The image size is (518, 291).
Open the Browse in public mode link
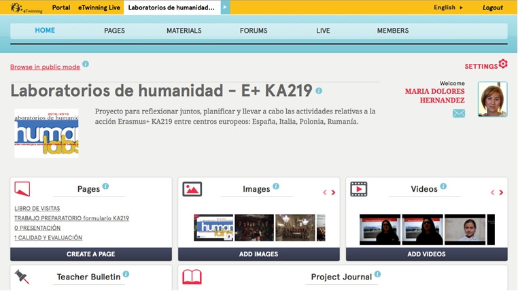45,67
